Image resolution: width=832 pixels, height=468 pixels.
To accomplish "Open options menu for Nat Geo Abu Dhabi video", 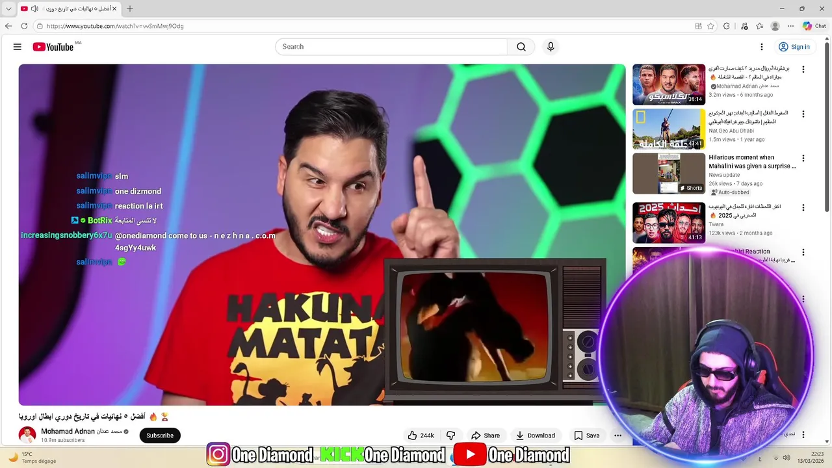I will (x=803, y=114).
